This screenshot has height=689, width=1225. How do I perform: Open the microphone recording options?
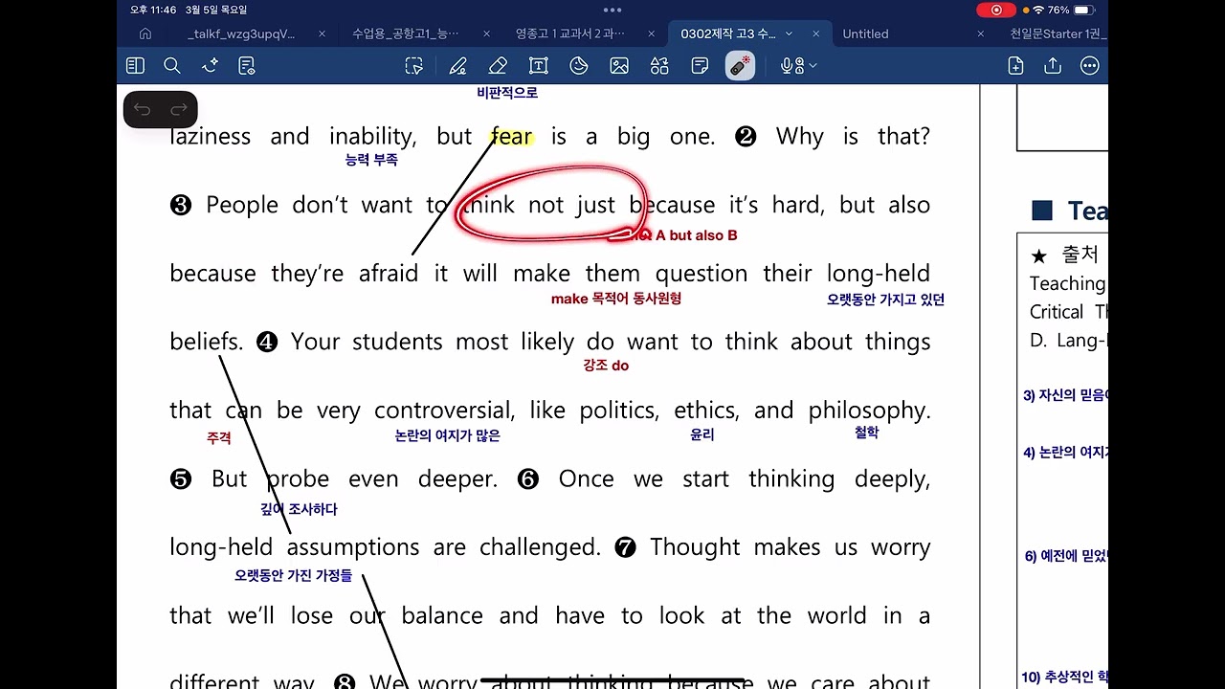click(x=798, y=66)
